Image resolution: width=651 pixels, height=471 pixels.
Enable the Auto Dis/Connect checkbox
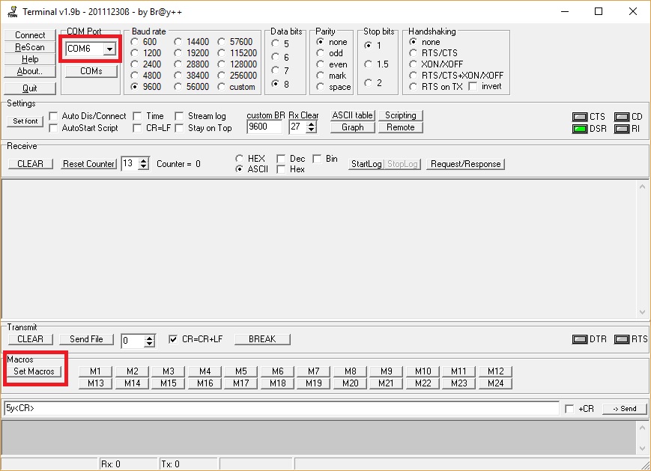pos(54,116)
